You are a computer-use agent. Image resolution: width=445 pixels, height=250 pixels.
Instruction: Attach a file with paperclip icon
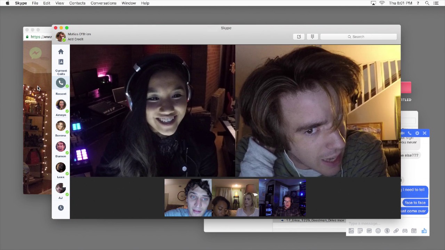click(x=396, y=231)
